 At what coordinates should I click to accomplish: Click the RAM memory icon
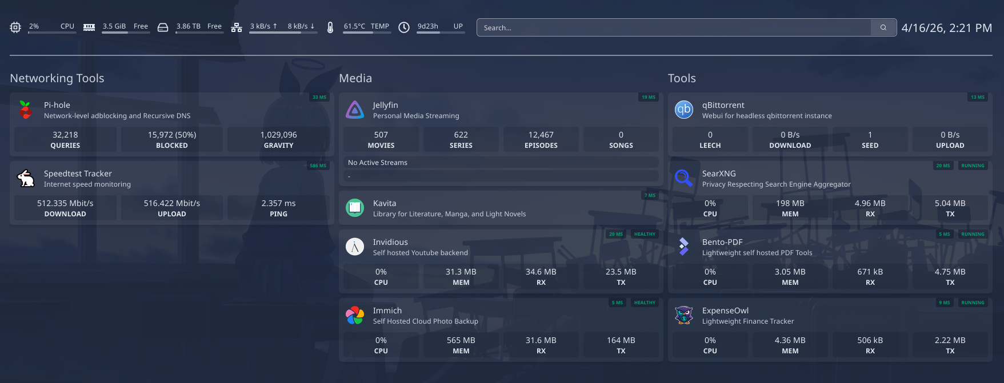[89, 27]
